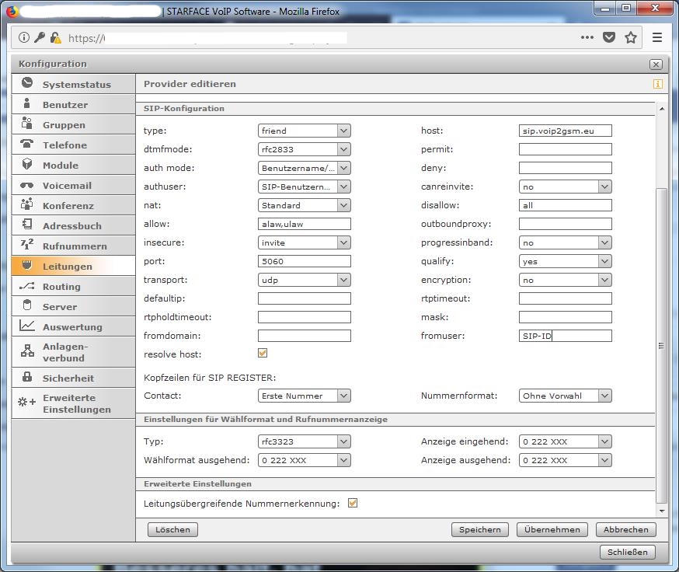The image size is (679, 572).
Task: Click the Systemstatus gauge icon
Action: click(x=27, y=83)
